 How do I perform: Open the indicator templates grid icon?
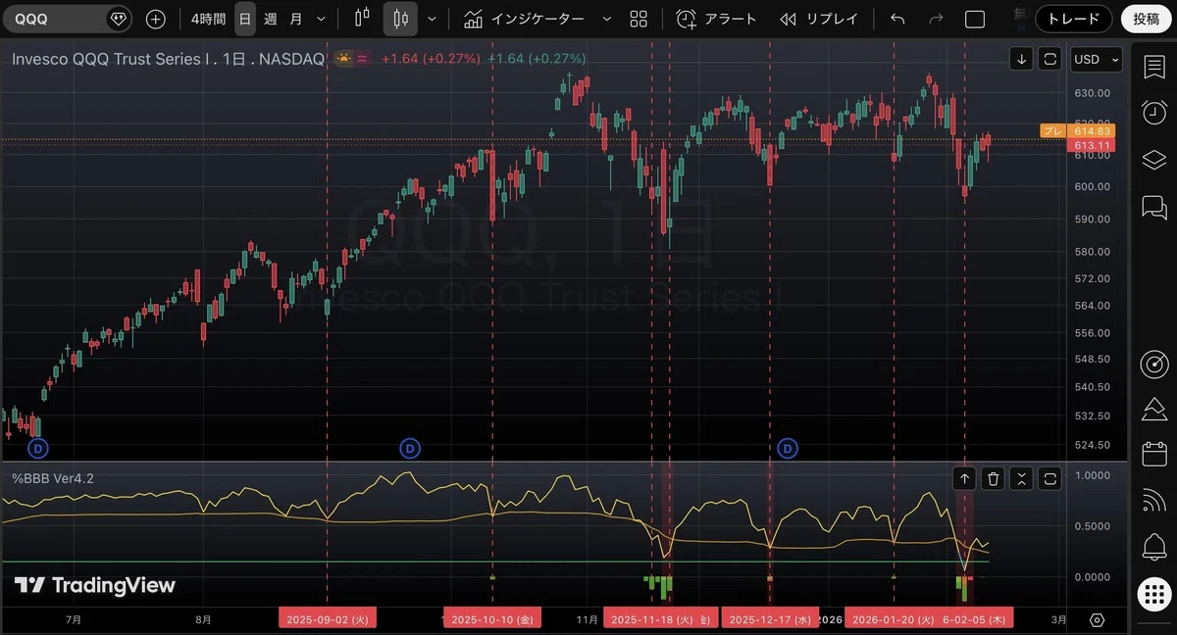click(639, 19)
